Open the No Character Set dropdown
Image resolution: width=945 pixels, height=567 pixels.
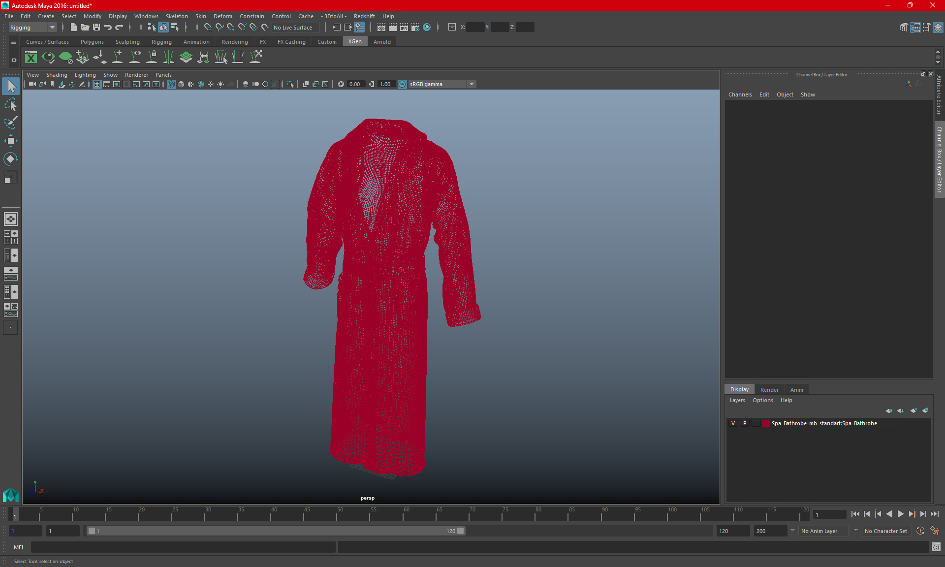pyautogui.click(x=886, y=531)
